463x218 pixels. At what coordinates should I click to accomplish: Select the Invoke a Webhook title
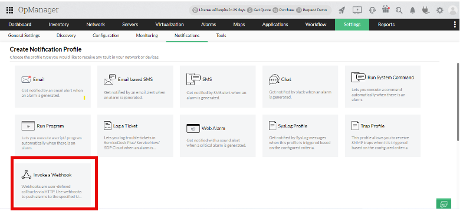pos(52,175)
